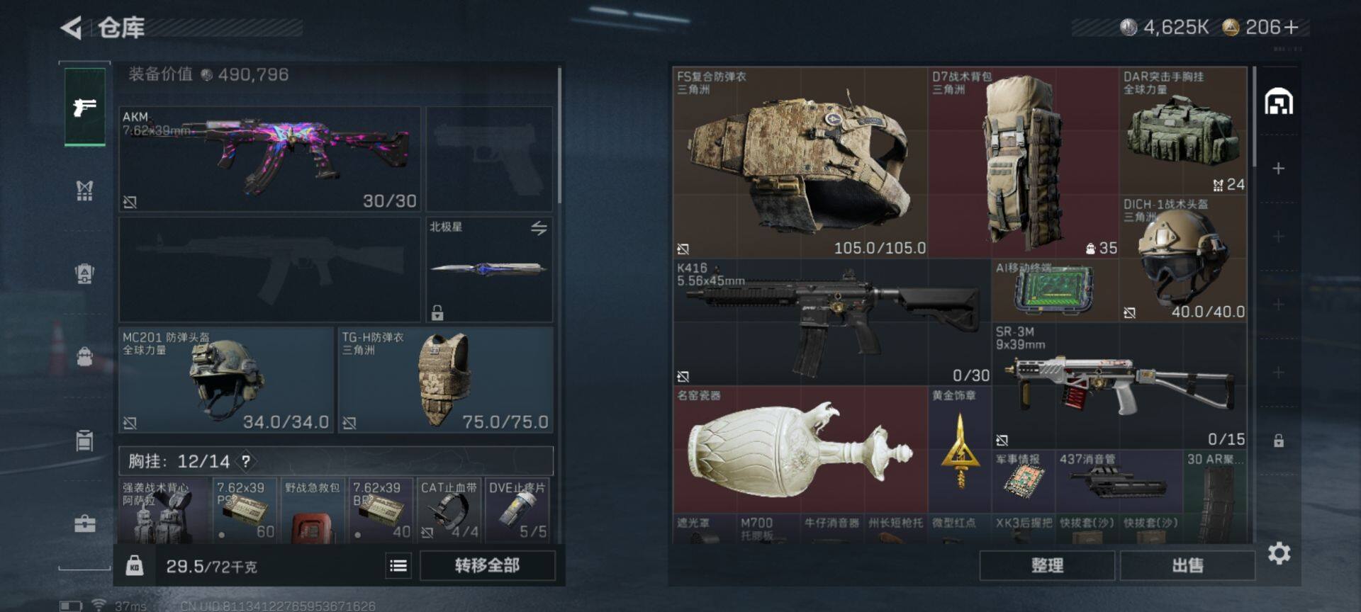The width and height of the screenshot is (1361, 612).
Task: Click the locked stash slot padlock
Action: pos(1278,441)
